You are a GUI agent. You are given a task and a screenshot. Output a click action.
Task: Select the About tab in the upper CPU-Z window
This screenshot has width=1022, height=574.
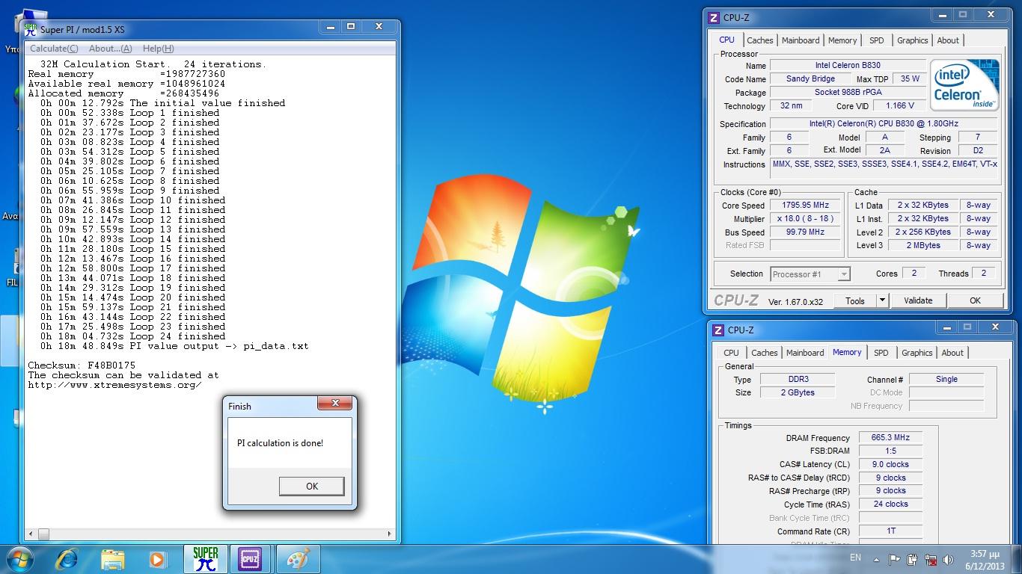pyautogui.click(x=948, y=40)
